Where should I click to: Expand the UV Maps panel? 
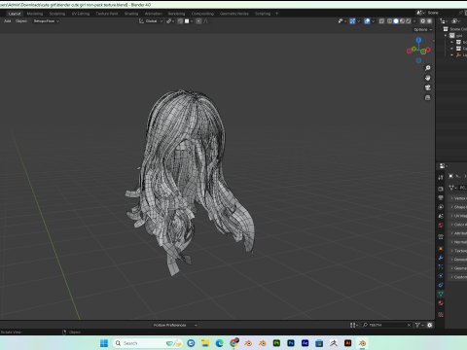pyautogui.click(x=458, y=216)
